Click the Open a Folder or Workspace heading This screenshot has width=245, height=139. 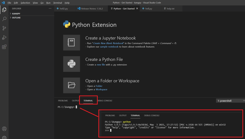(112, 81)
